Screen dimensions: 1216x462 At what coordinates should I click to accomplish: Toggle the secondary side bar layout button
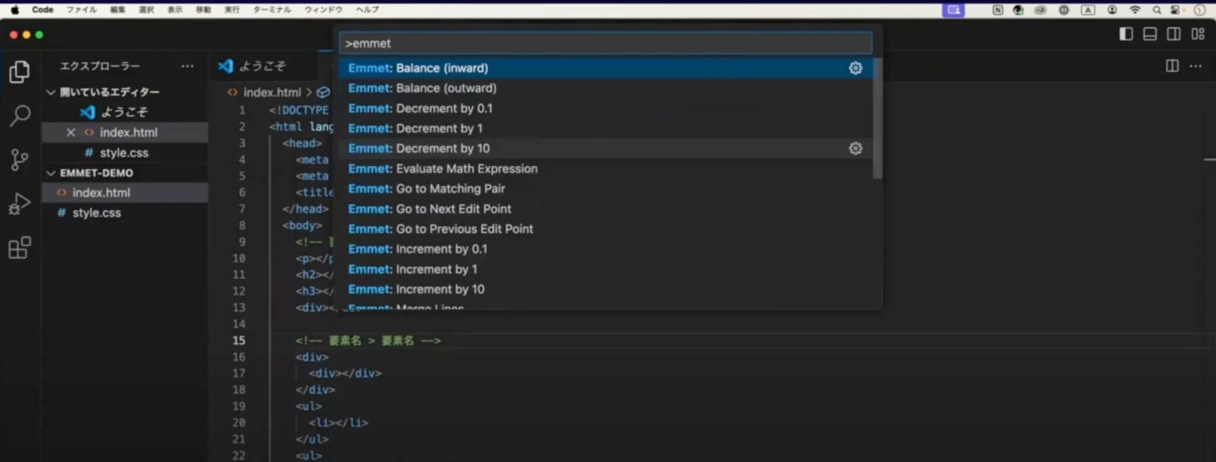(1173, 34)
